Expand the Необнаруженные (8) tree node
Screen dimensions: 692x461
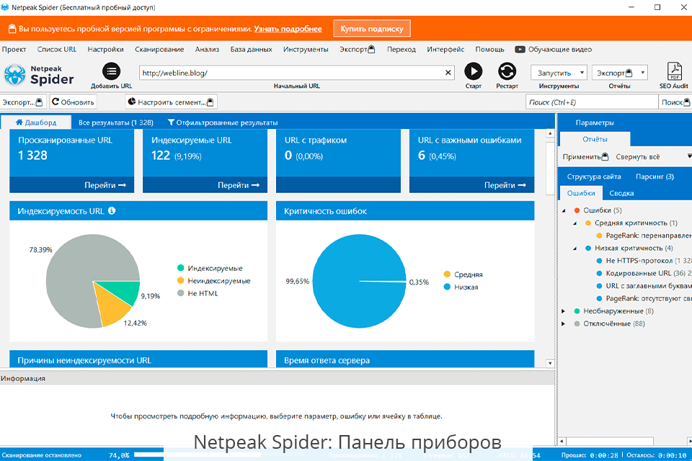click(564, 310)
